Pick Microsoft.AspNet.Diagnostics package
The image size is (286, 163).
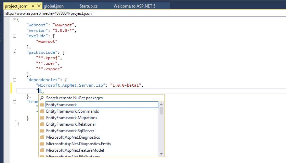[73, 137]
